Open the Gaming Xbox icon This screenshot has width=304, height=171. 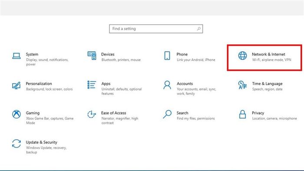click(17, 114)
